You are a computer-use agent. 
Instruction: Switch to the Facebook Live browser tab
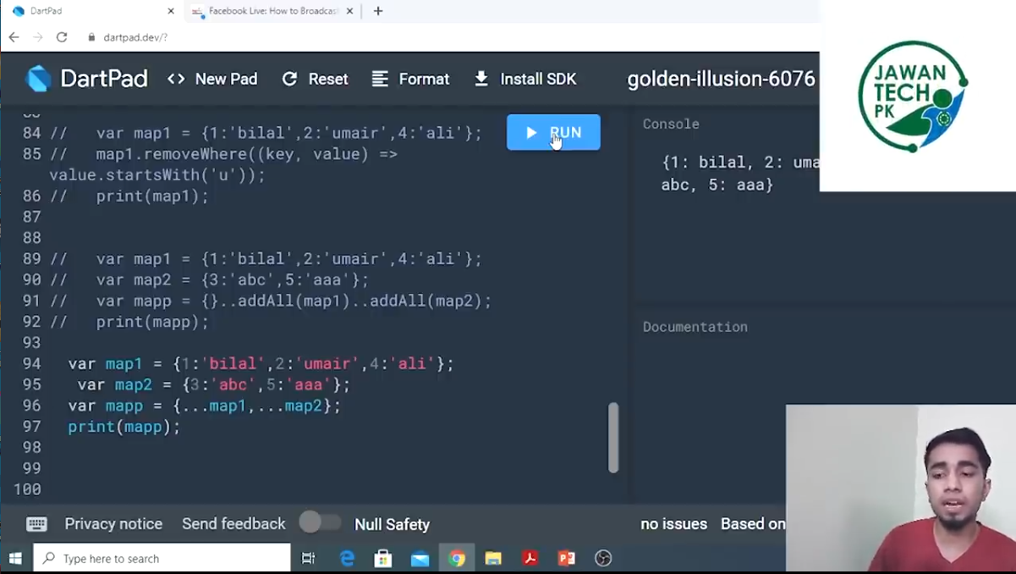tap(266, 11)
